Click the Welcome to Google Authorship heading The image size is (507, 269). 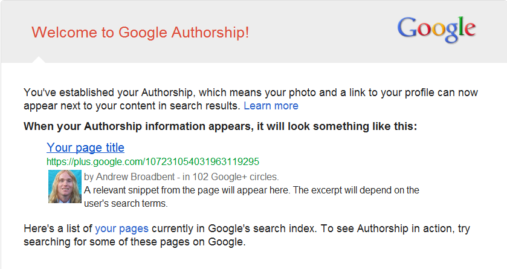[140, 32]
